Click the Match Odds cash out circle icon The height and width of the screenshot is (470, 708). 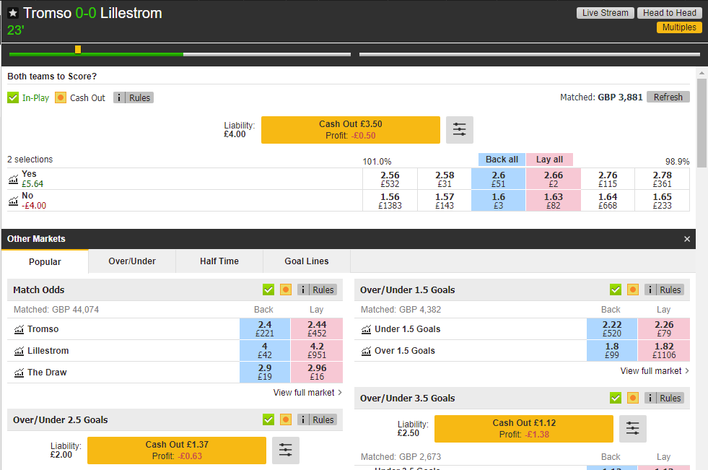(286, 290)
